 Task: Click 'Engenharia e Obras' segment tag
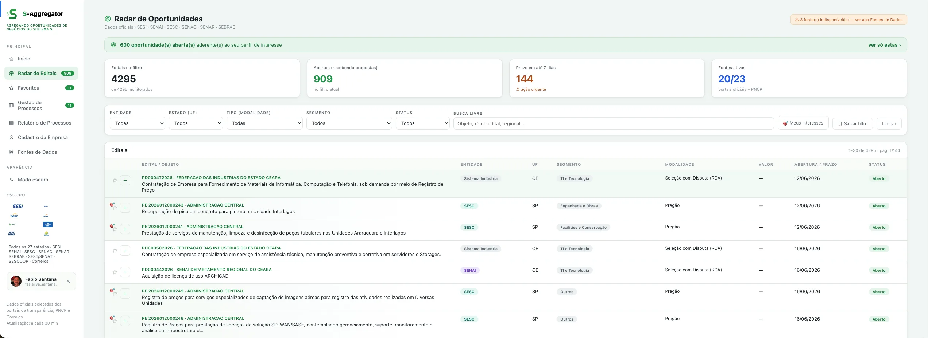pos(579,206)
